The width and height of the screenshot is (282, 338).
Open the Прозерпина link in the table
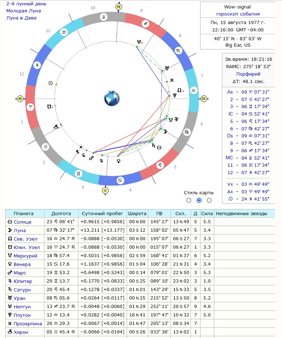click(x=28, y=324)
